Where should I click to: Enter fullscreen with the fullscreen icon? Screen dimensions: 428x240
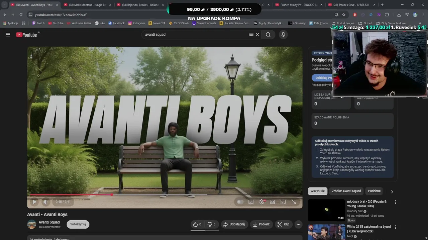[x=294, y=202]
